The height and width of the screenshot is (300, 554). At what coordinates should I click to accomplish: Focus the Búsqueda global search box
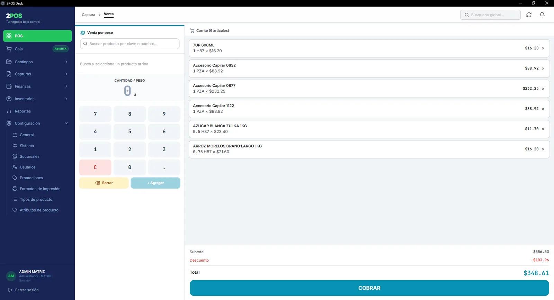[490, 15]
